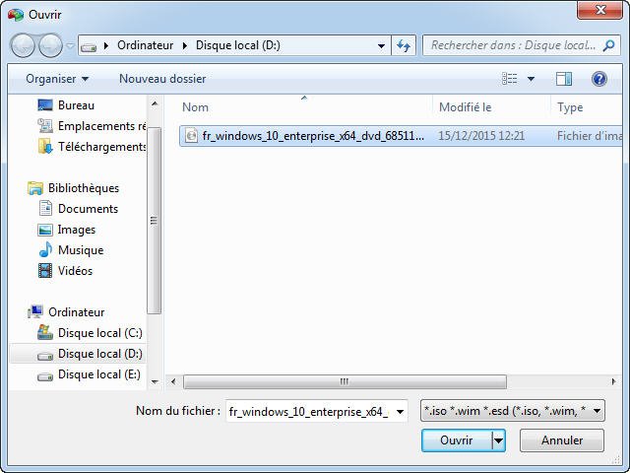Click the ISO file's disc image icon
This screenshot has width=630, height=473.
tap(192, 136)
